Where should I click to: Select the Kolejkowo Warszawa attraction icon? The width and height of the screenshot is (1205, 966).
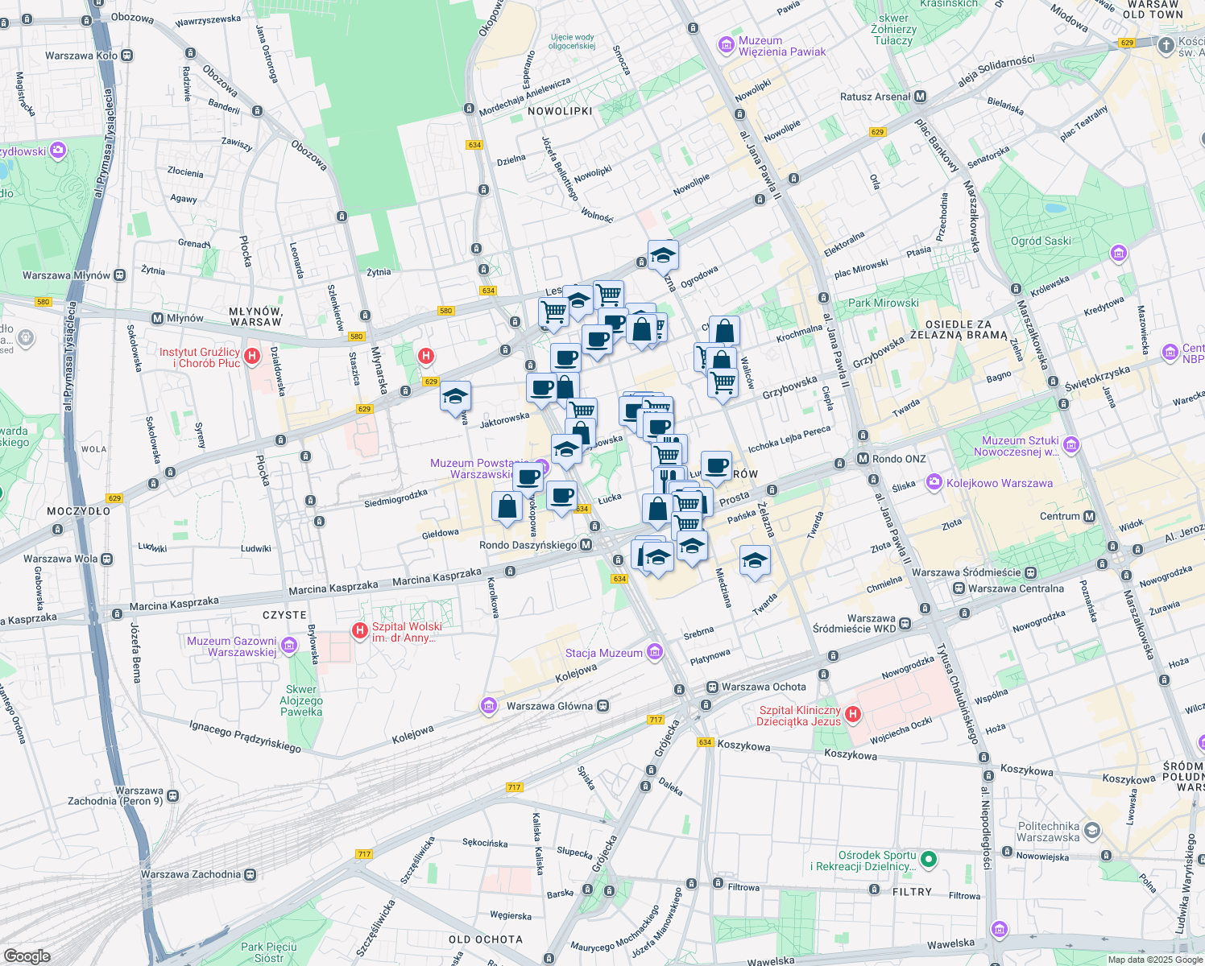pos(934,482)
